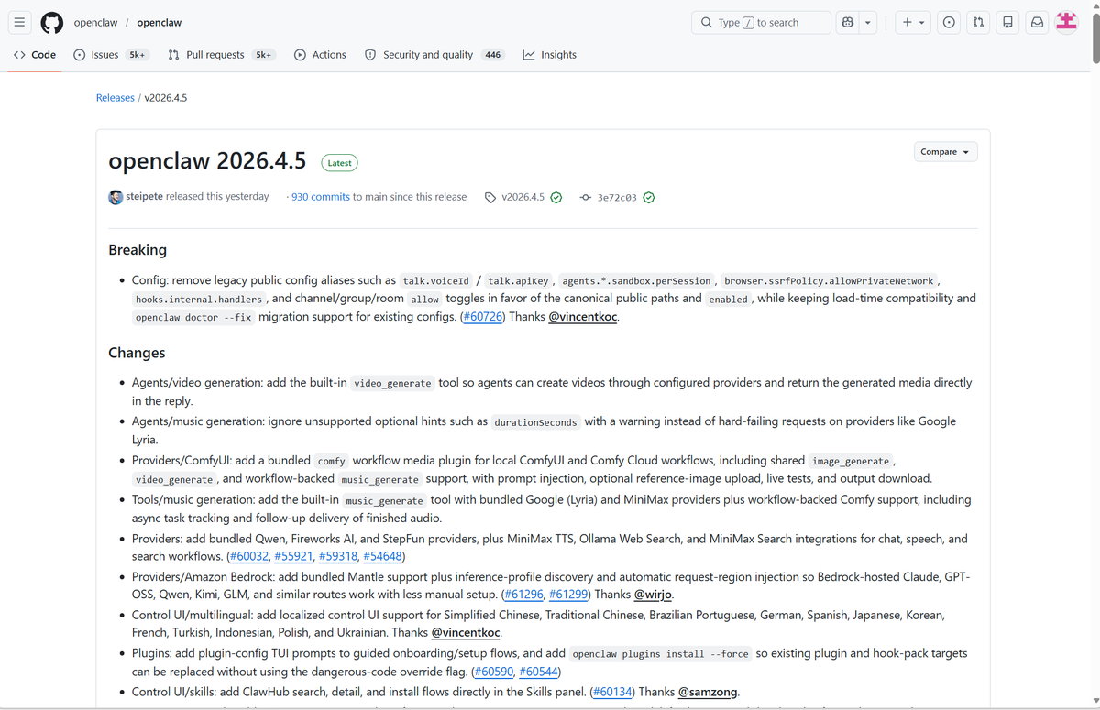Viewport: 1100px width, 710px height.
Task: Focus the Type / to search field
Action: point(761,23)
